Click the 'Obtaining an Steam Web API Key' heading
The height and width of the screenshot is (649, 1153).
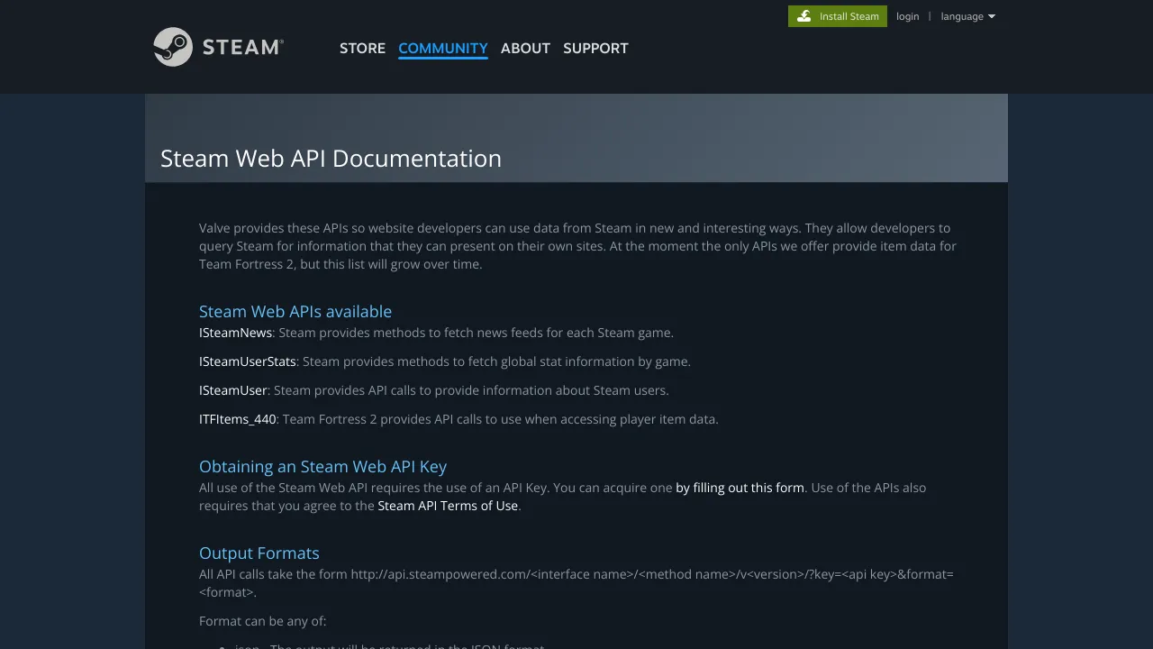click(322, 466)
